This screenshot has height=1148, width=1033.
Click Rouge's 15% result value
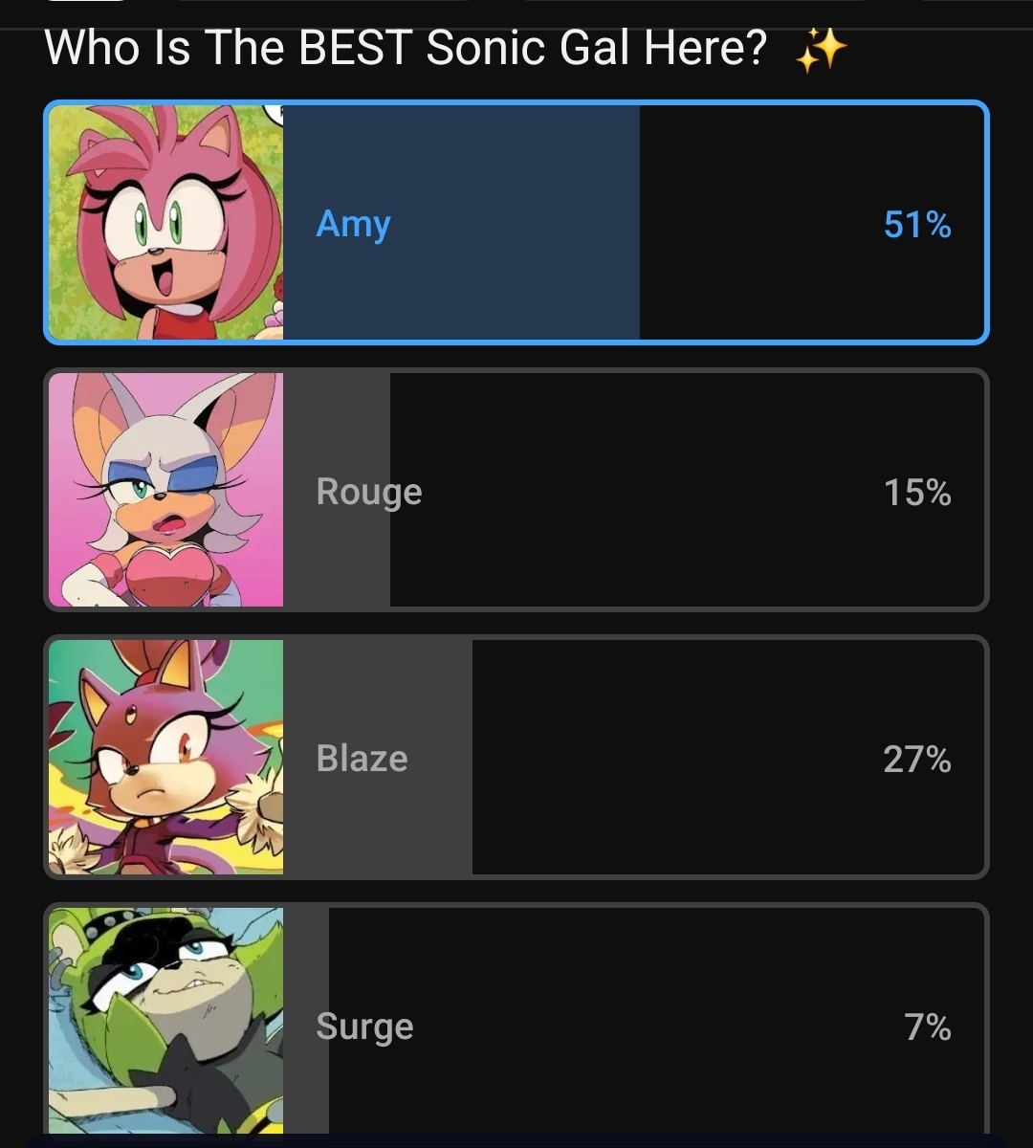click(x=917, y=493)
